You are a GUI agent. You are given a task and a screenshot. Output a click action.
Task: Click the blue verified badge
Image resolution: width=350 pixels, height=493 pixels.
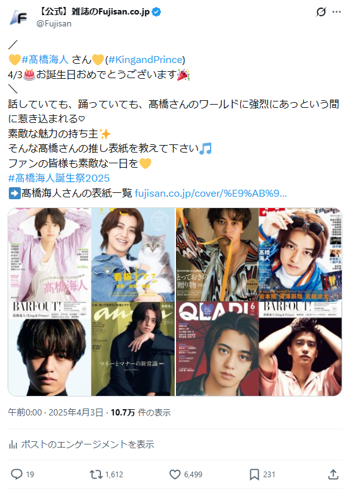point(156,12)
